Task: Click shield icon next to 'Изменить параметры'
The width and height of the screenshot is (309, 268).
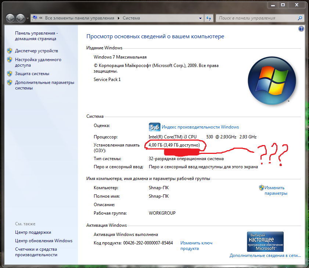Action: pyautogui.click(x=261, y=188)
